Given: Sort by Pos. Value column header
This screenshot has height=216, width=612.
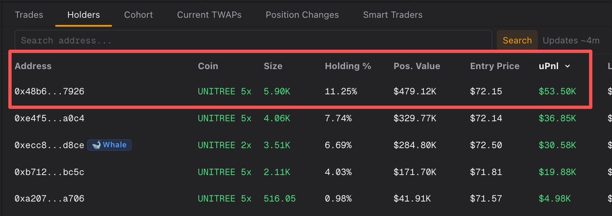Looking at the screenshot, I should [417, 66].
